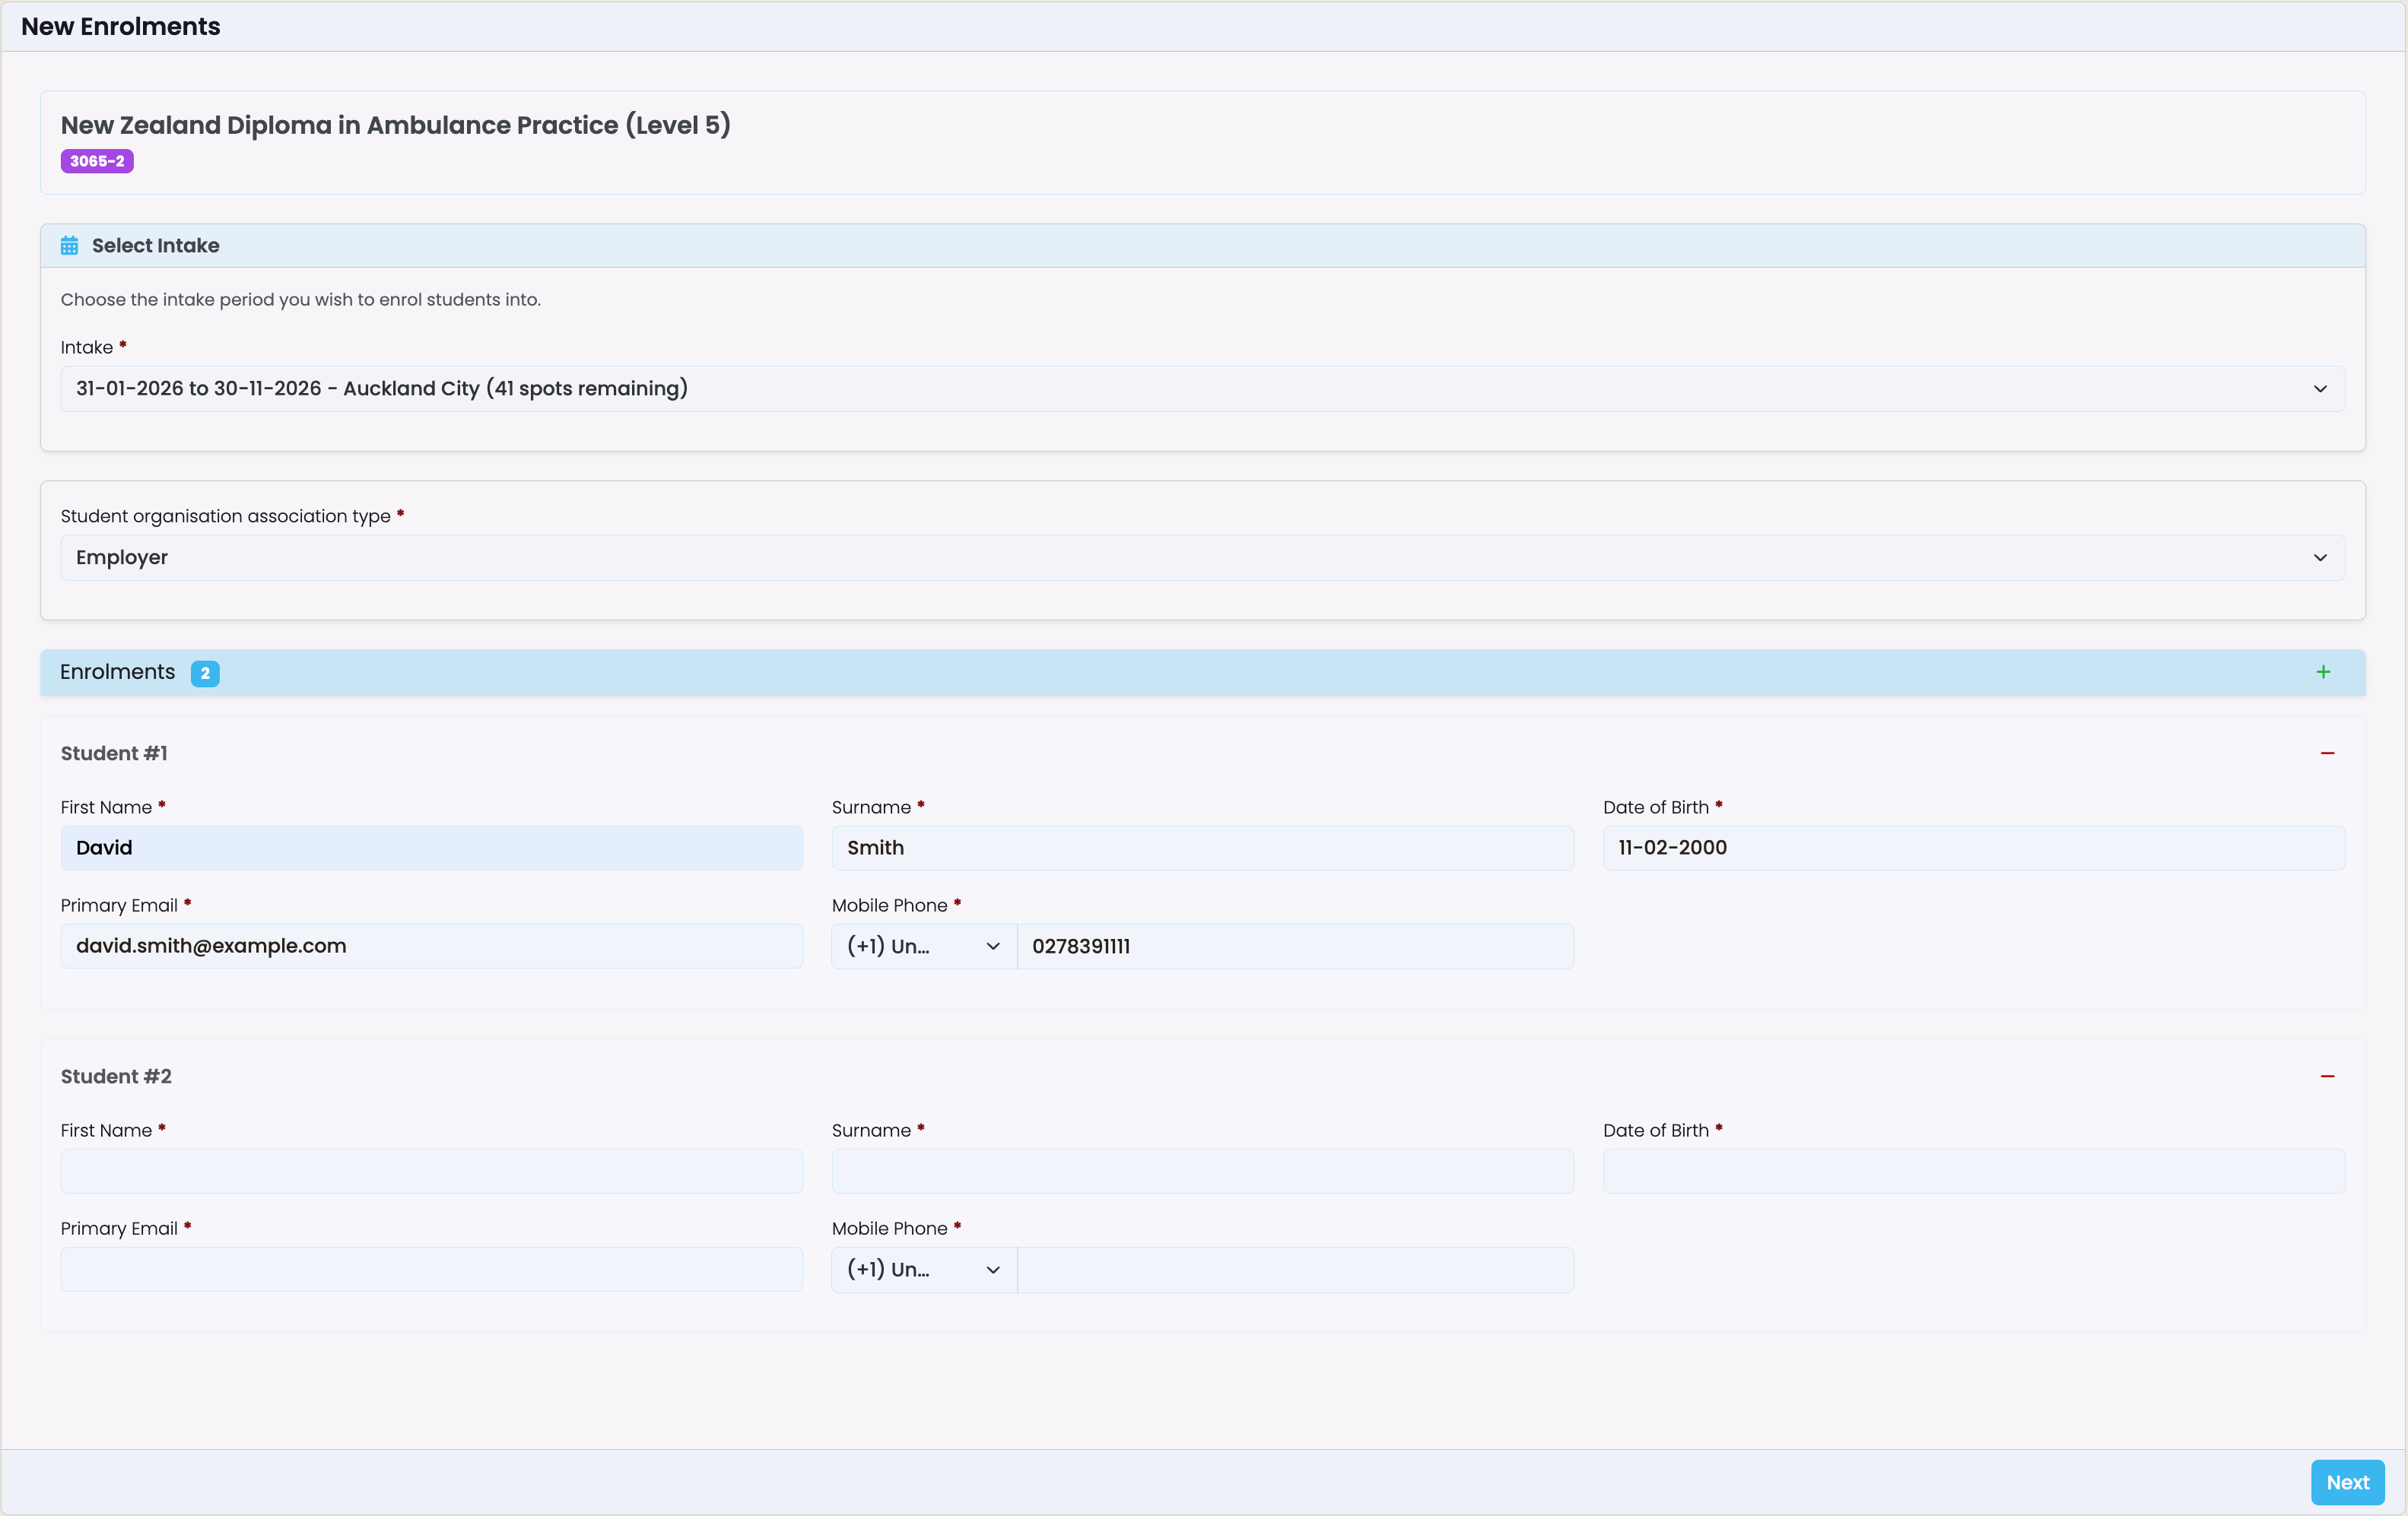Focus the empty Student #2 Primary Email field

coord(431,1269)
